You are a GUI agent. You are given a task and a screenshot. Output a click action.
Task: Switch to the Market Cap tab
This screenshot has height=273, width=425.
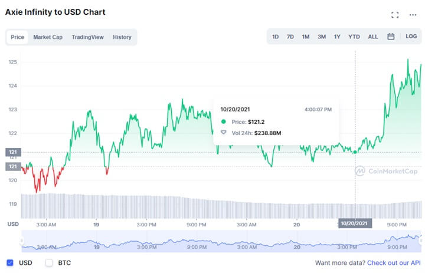(x=48, y=37)
